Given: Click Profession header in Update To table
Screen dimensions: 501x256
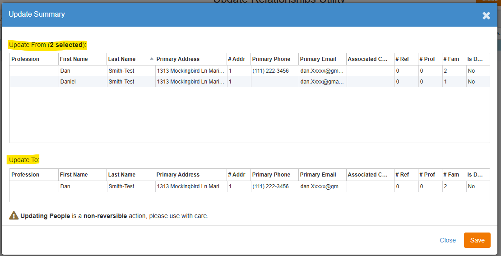Looking at the screenshot, I should 34,175.
